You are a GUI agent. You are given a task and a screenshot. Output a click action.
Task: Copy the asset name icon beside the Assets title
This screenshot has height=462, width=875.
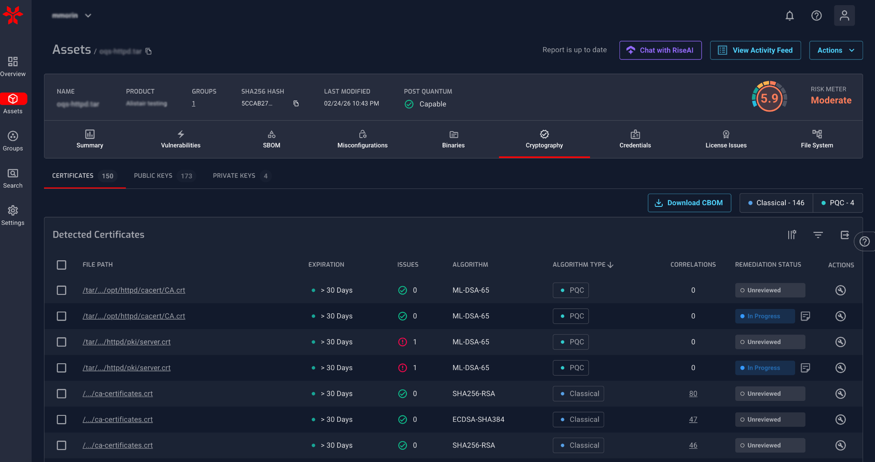coord(149,51)
